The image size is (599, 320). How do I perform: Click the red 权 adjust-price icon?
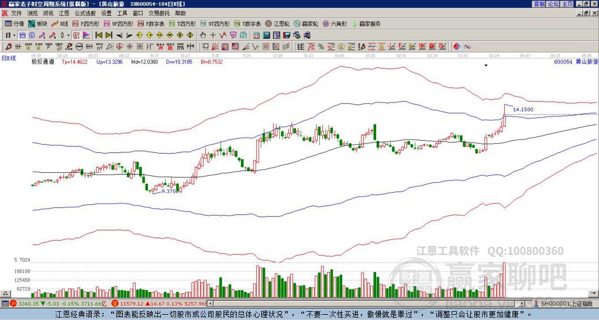[76, 36]
